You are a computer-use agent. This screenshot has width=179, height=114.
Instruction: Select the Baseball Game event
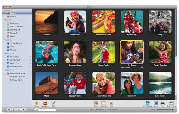pyautogui.click(x=75, y=83)
